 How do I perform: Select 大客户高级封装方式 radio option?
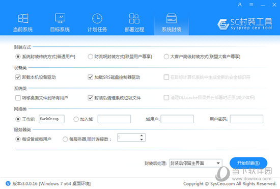tap(166, 57)
